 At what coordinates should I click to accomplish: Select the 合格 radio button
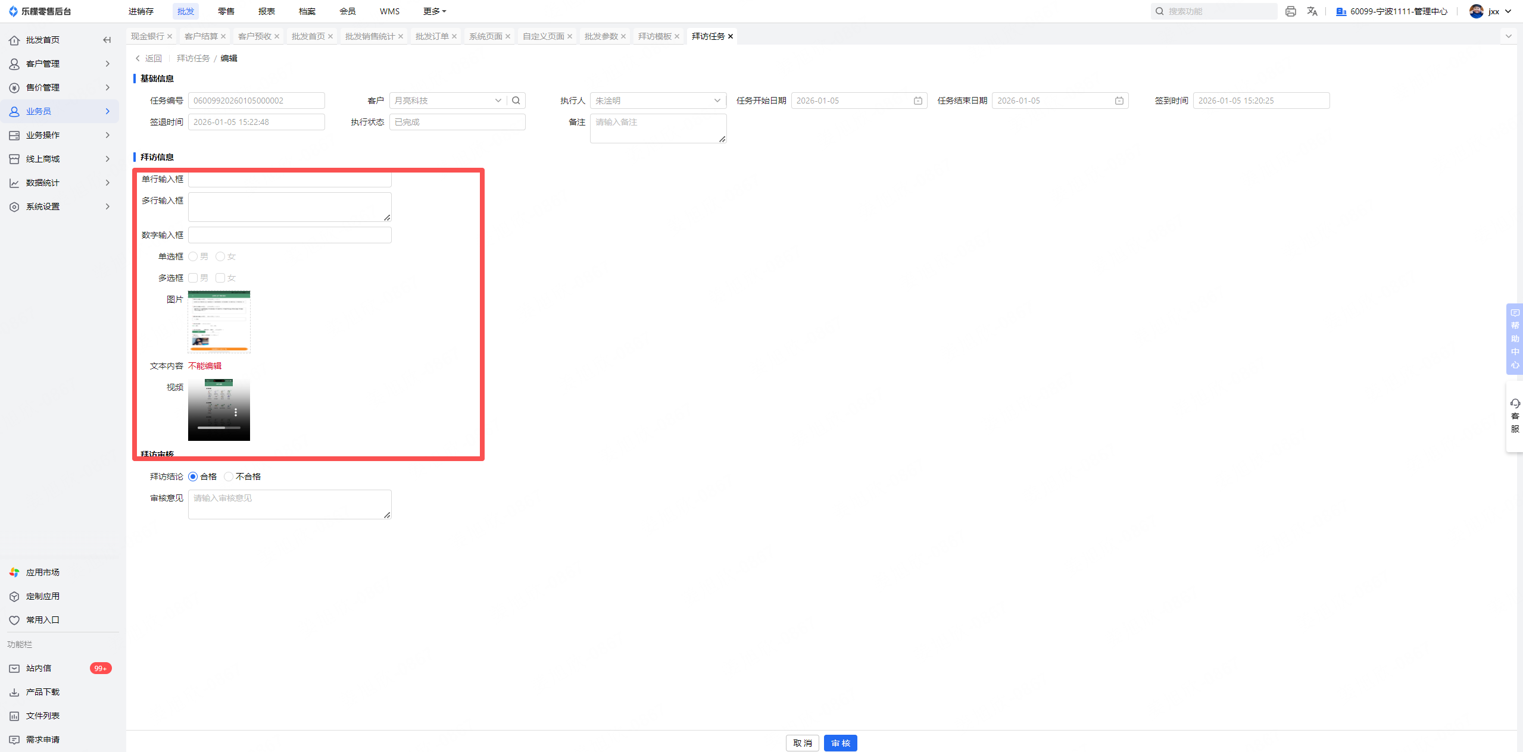point(193,477)
